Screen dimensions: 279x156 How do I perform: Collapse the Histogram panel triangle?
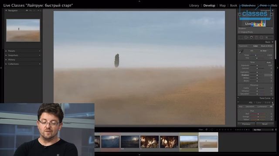[x=272, y=10]
